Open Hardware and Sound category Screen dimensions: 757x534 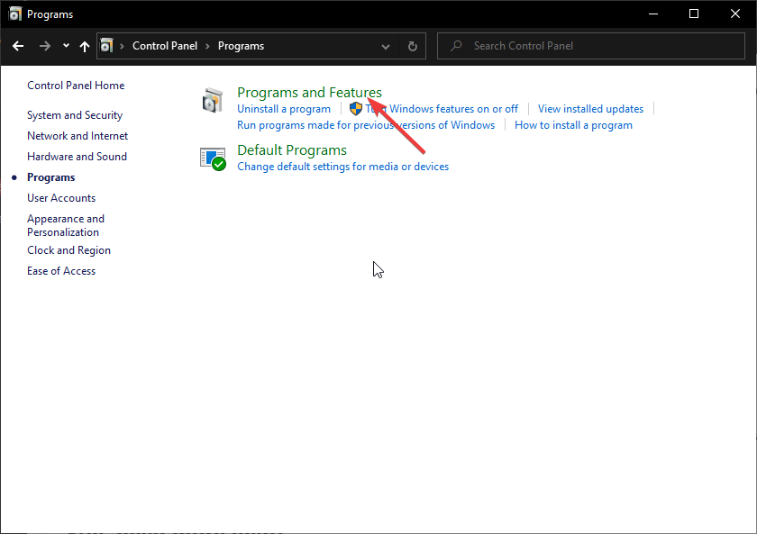pos(77,157)
